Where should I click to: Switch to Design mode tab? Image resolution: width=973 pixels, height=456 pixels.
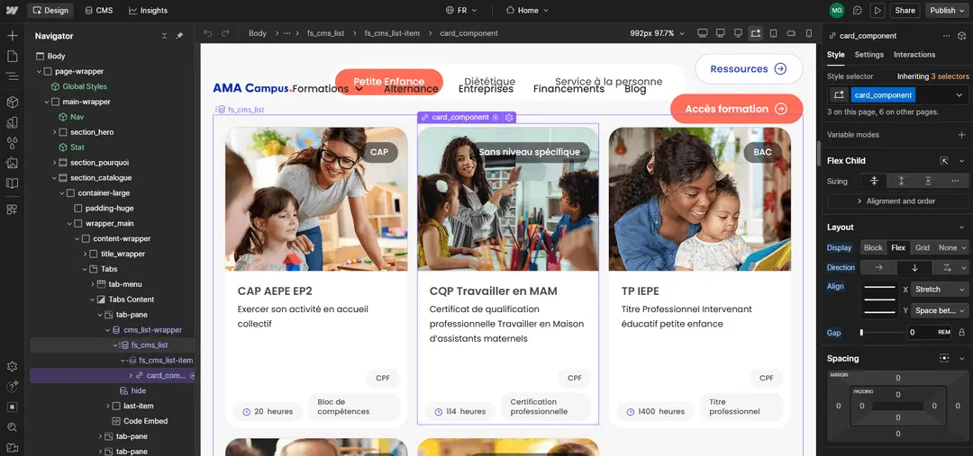pyautogui.click(x=50, y=11)
